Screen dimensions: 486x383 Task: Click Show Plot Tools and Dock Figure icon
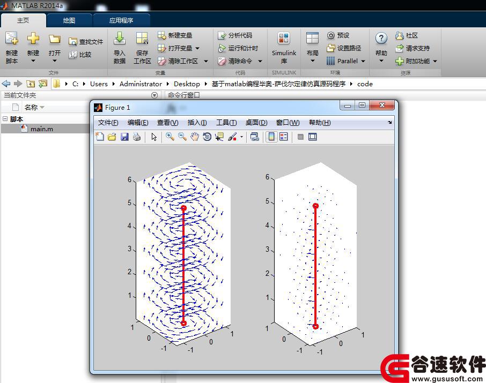click(x=312, y=137)
